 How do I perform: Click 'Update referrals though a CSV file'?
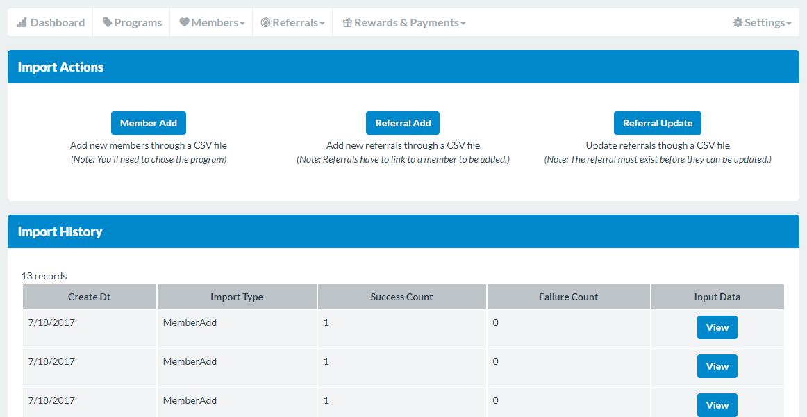tap(658, 145)
